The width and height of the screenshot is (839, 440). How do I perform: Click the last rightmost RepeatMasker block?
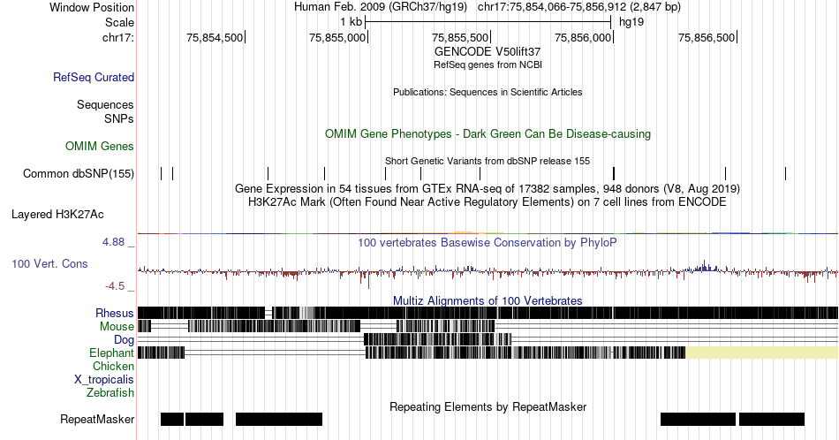click(x=772, y=419)
